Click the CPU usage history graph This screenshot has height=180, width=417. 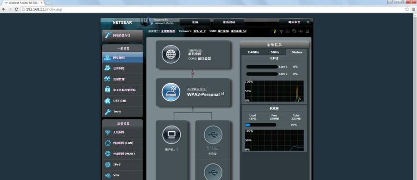[x=274, y=91]
